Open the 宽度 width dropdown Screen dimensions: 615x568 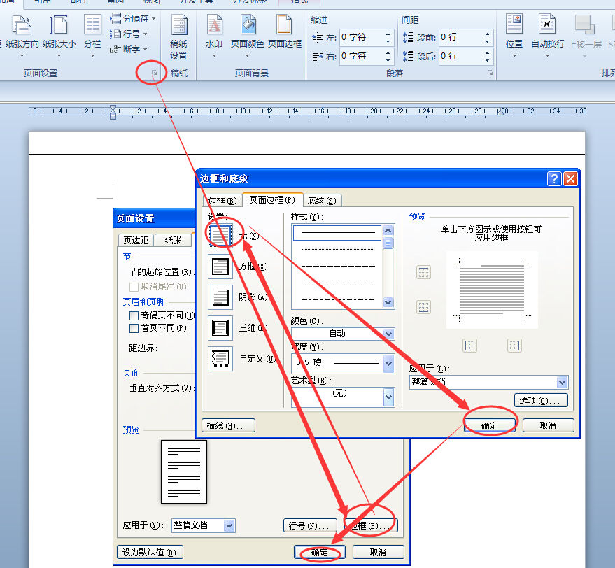click(388, 363)
